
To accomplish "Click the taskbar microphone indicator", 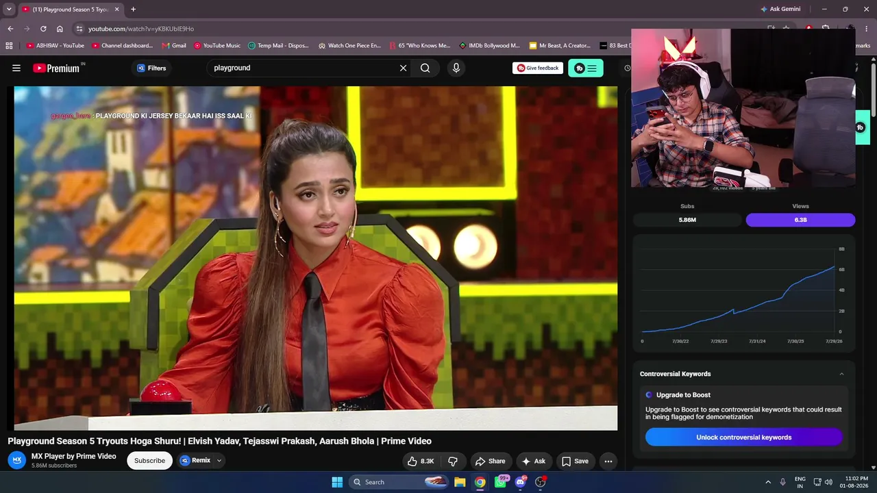I will [783, 482].
